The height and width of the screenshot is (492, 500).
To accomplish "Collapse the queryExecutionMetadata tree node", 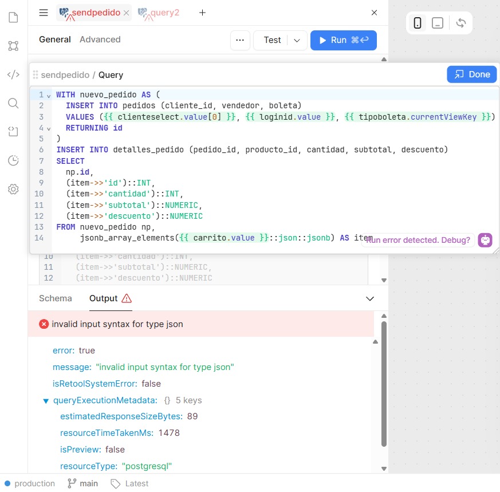I will click(x=46, y=400).
